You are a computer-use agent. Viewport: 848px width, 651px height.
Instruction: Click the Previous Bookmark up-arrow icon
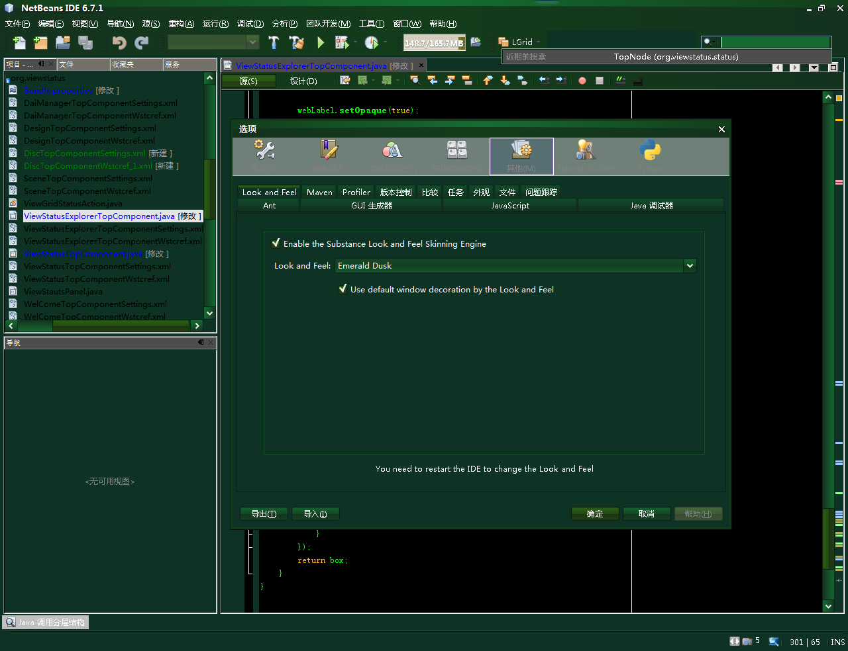488,81
